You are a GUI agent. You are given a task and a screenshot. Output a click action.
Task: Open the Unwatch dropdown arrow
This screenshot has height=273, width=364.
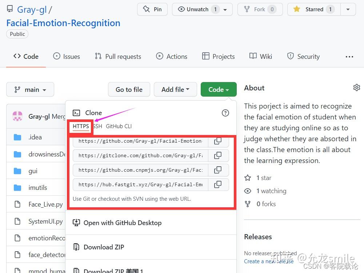coord(225,9)
